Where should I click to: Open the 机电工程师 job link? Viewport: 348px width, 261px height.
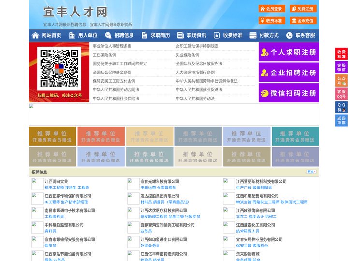tap(54, 188)
